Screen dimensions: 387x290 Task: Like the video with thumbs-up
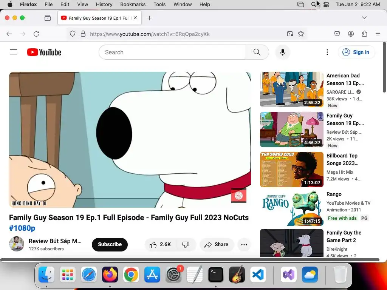(160, 244)
